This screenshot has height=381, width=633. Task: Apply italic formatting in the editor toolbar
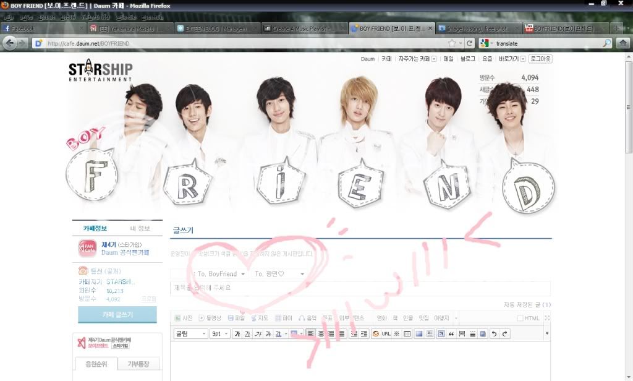pyautogui.click(x=258, y=334)
